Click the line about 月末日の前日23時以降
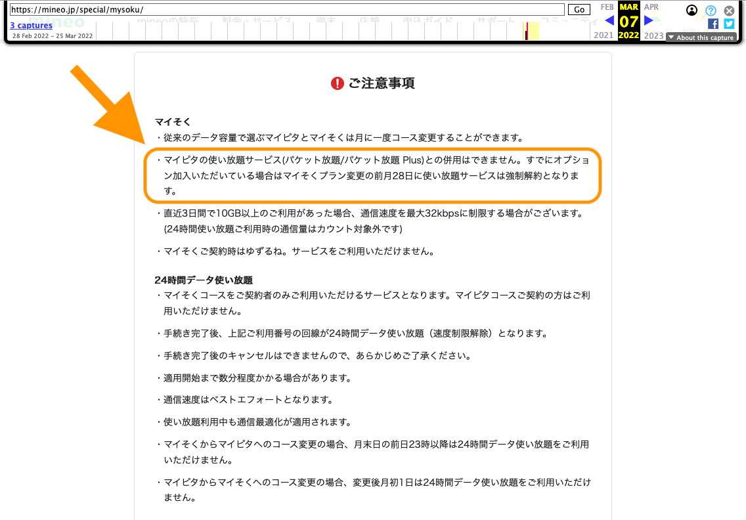 pos(373,452)
